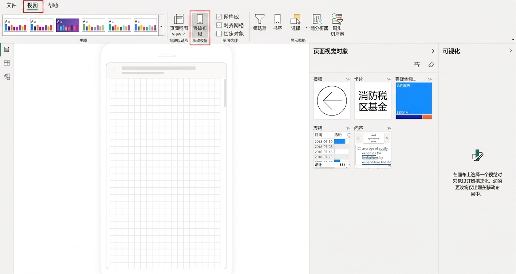Open the 文件 menu
The image size is (516, 274).
12,5
